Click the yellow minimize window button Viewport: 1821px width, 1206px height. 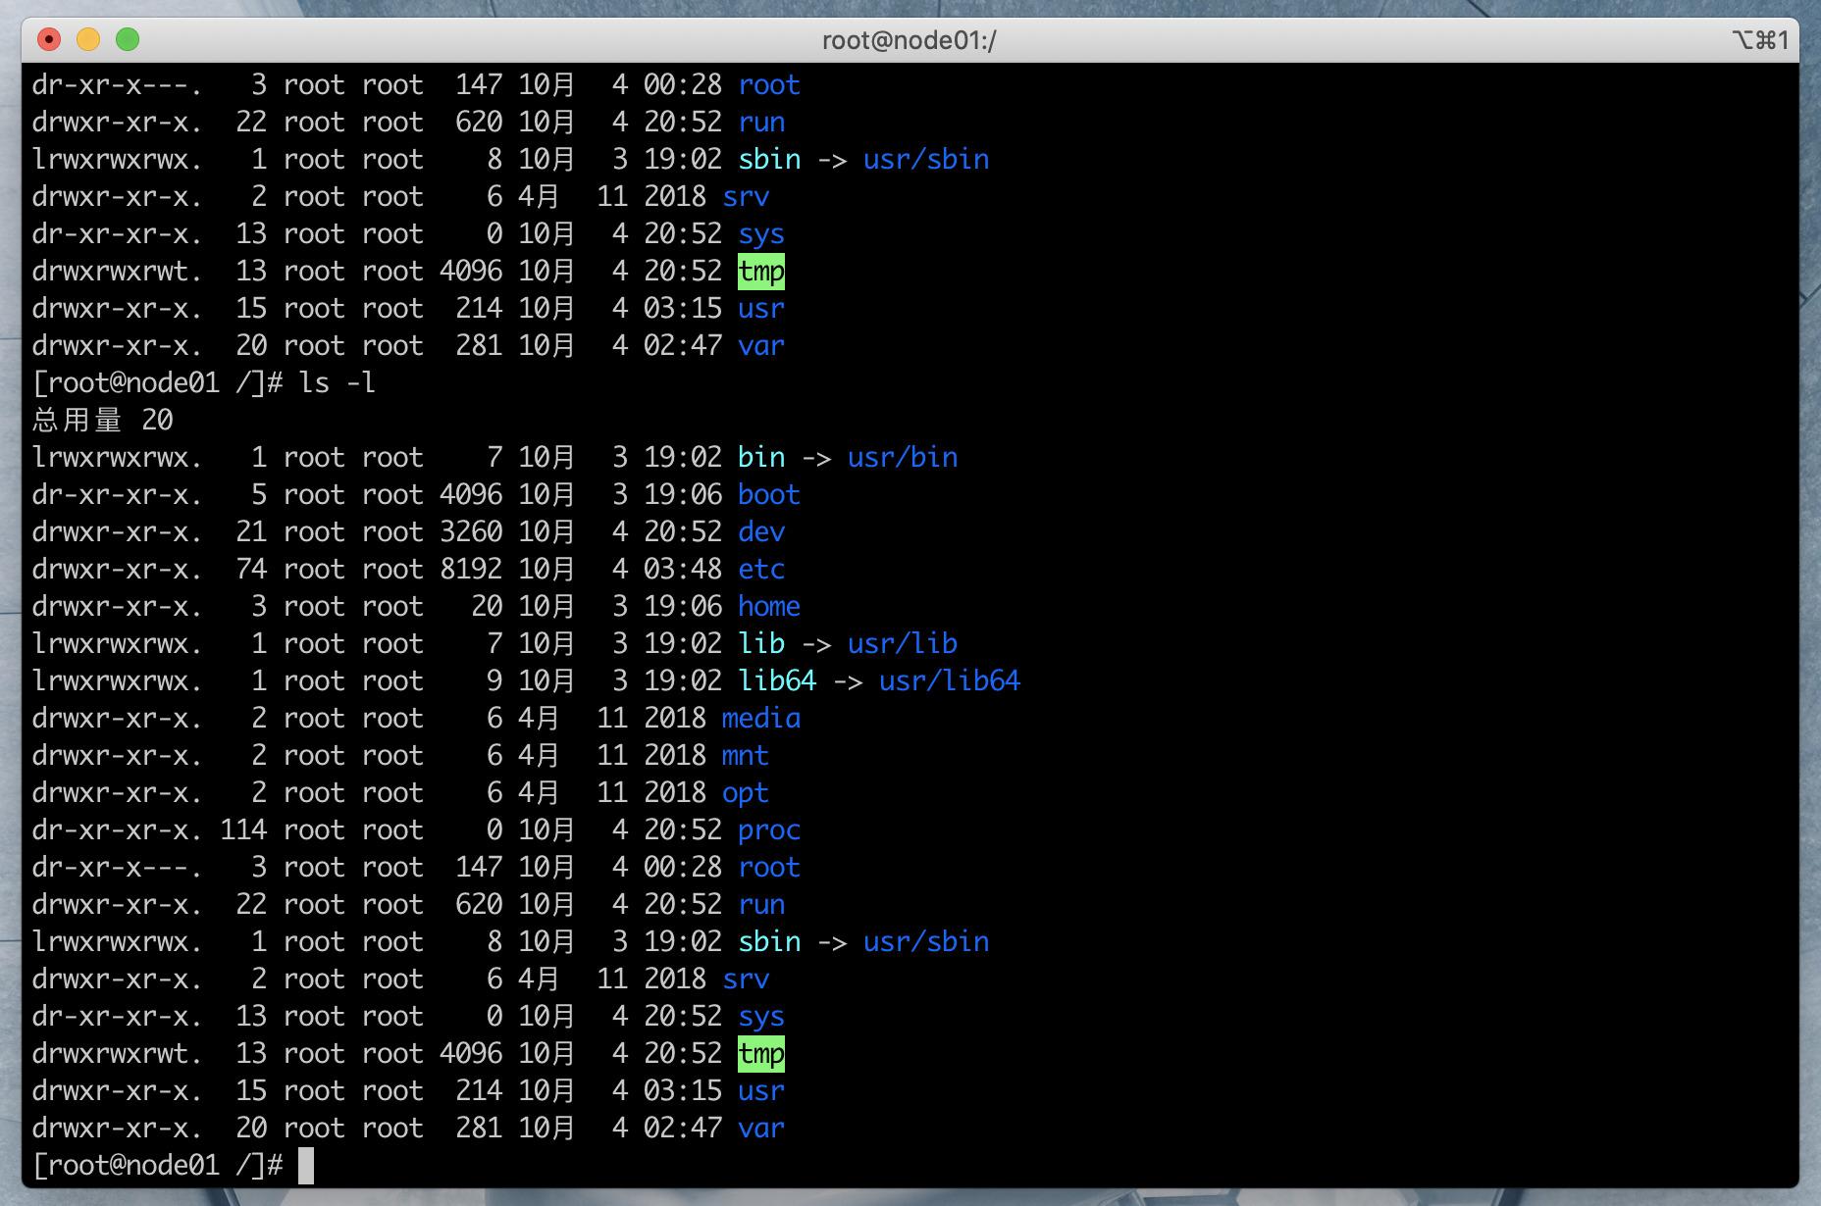[88, 39]
